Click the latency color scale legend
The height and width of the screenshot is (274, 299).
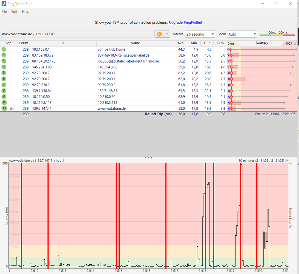click(277, 34)
